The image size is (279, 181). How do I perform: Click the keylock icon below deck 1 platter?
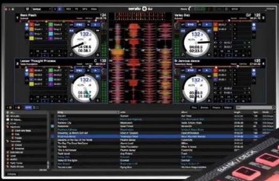71,55
